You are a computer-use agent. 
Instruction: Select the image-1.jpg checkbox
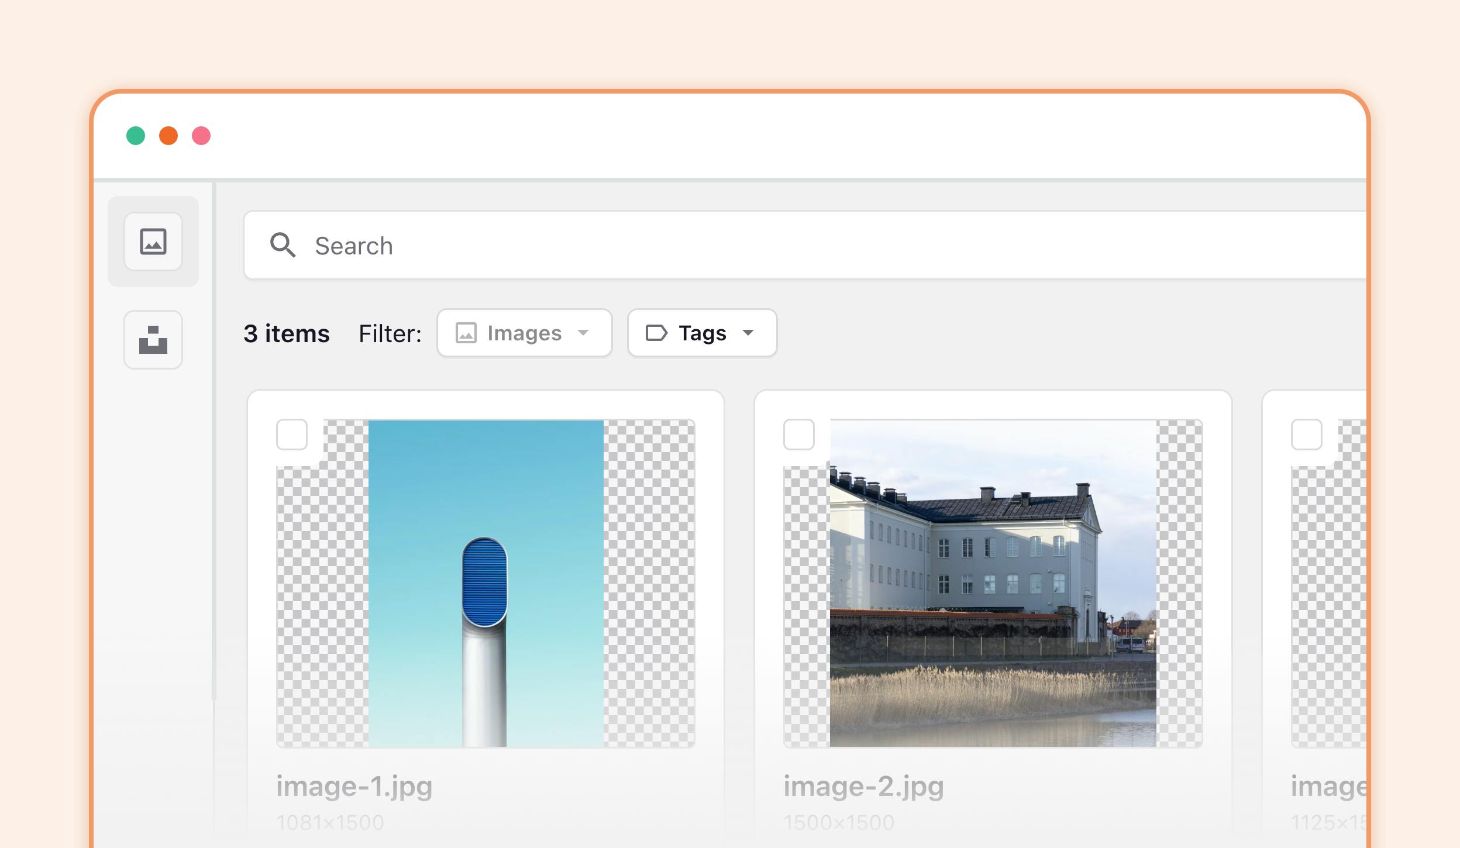pos(292,435)
